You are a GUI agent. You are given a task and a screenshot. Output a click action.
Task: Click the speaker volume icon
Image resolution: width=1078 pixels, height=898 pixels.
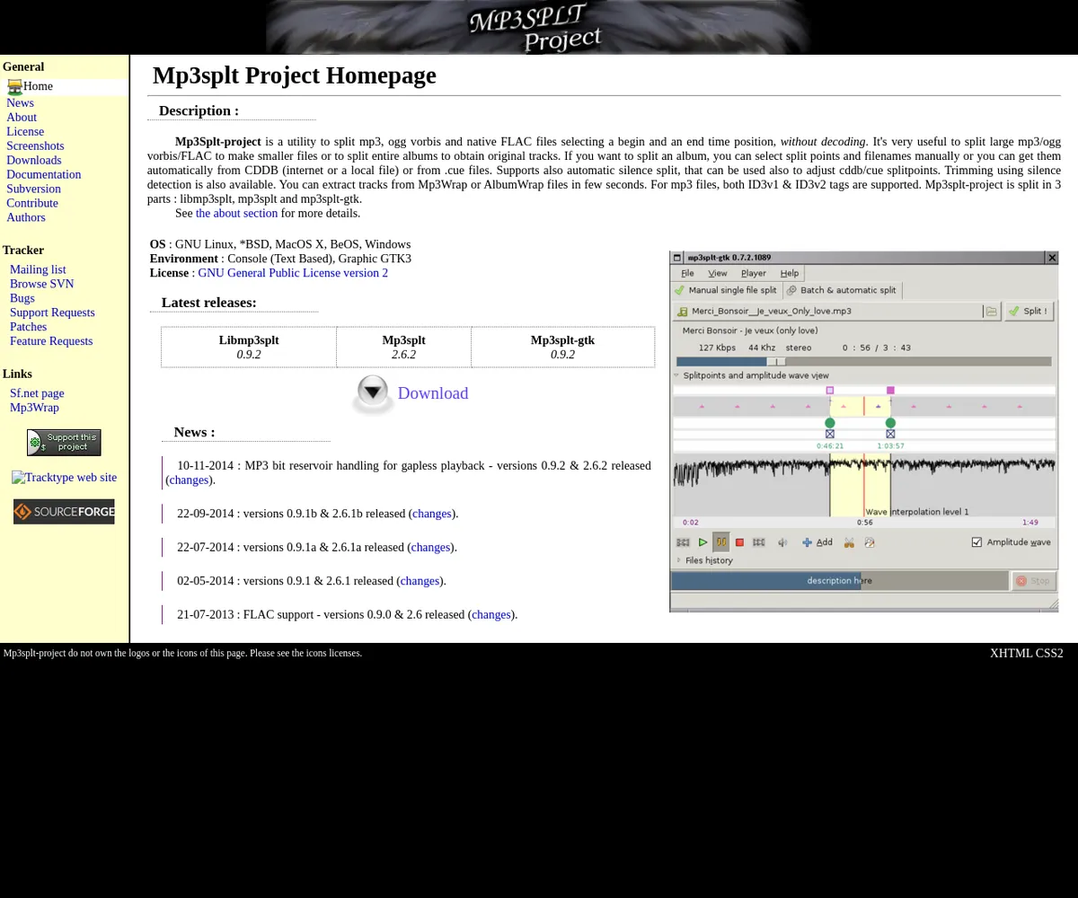tap(782, 542)
